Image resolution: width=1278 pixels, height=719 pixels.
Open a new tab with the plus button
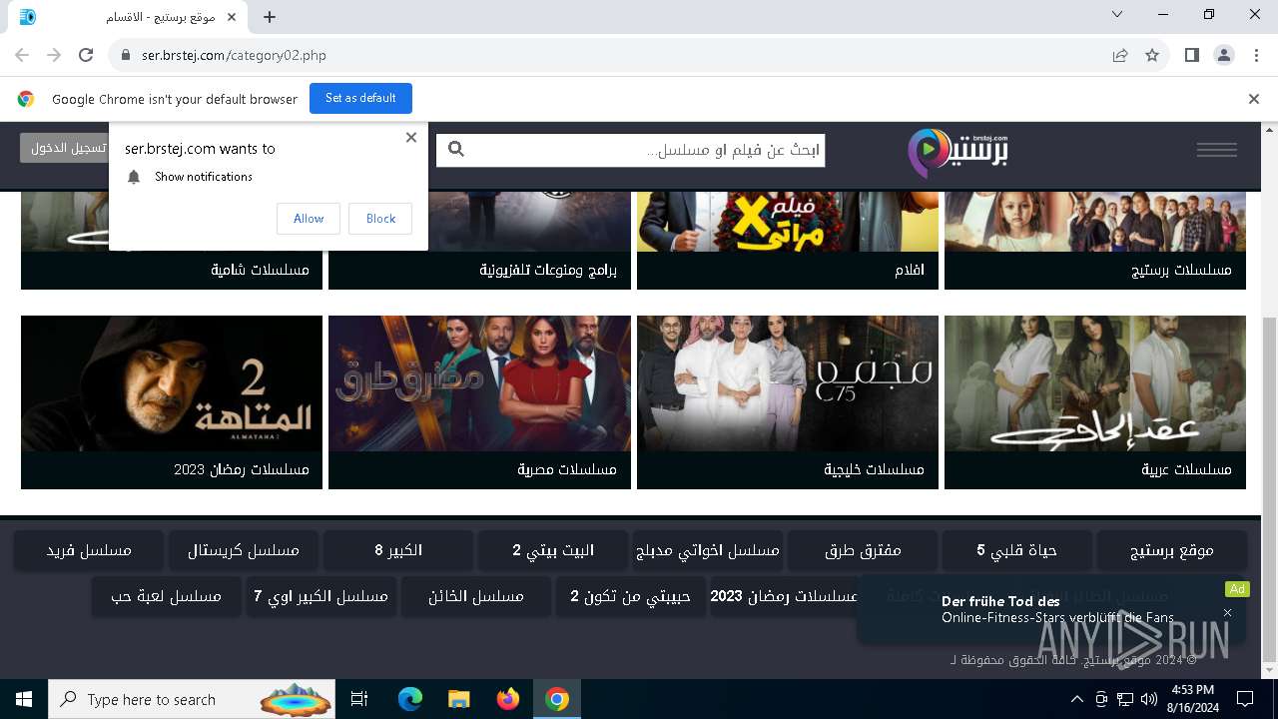[270, 17]
